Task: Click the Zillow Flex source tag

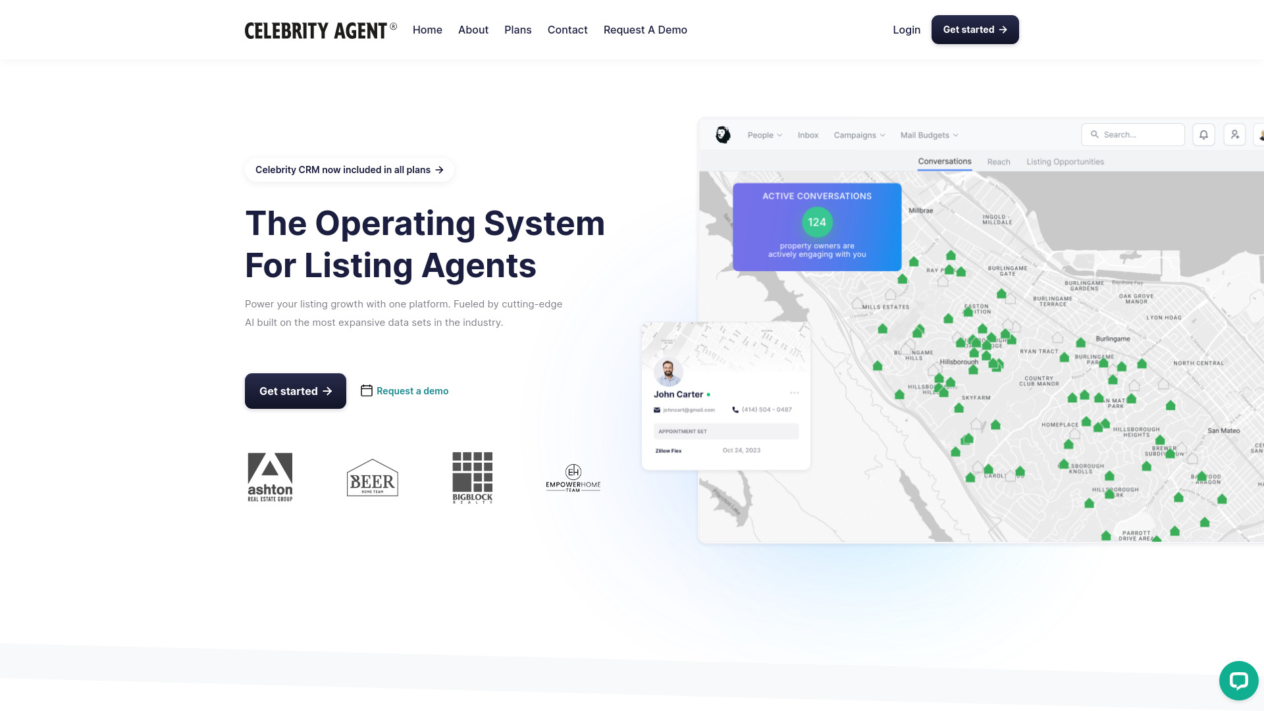Action: pos(668,450)
